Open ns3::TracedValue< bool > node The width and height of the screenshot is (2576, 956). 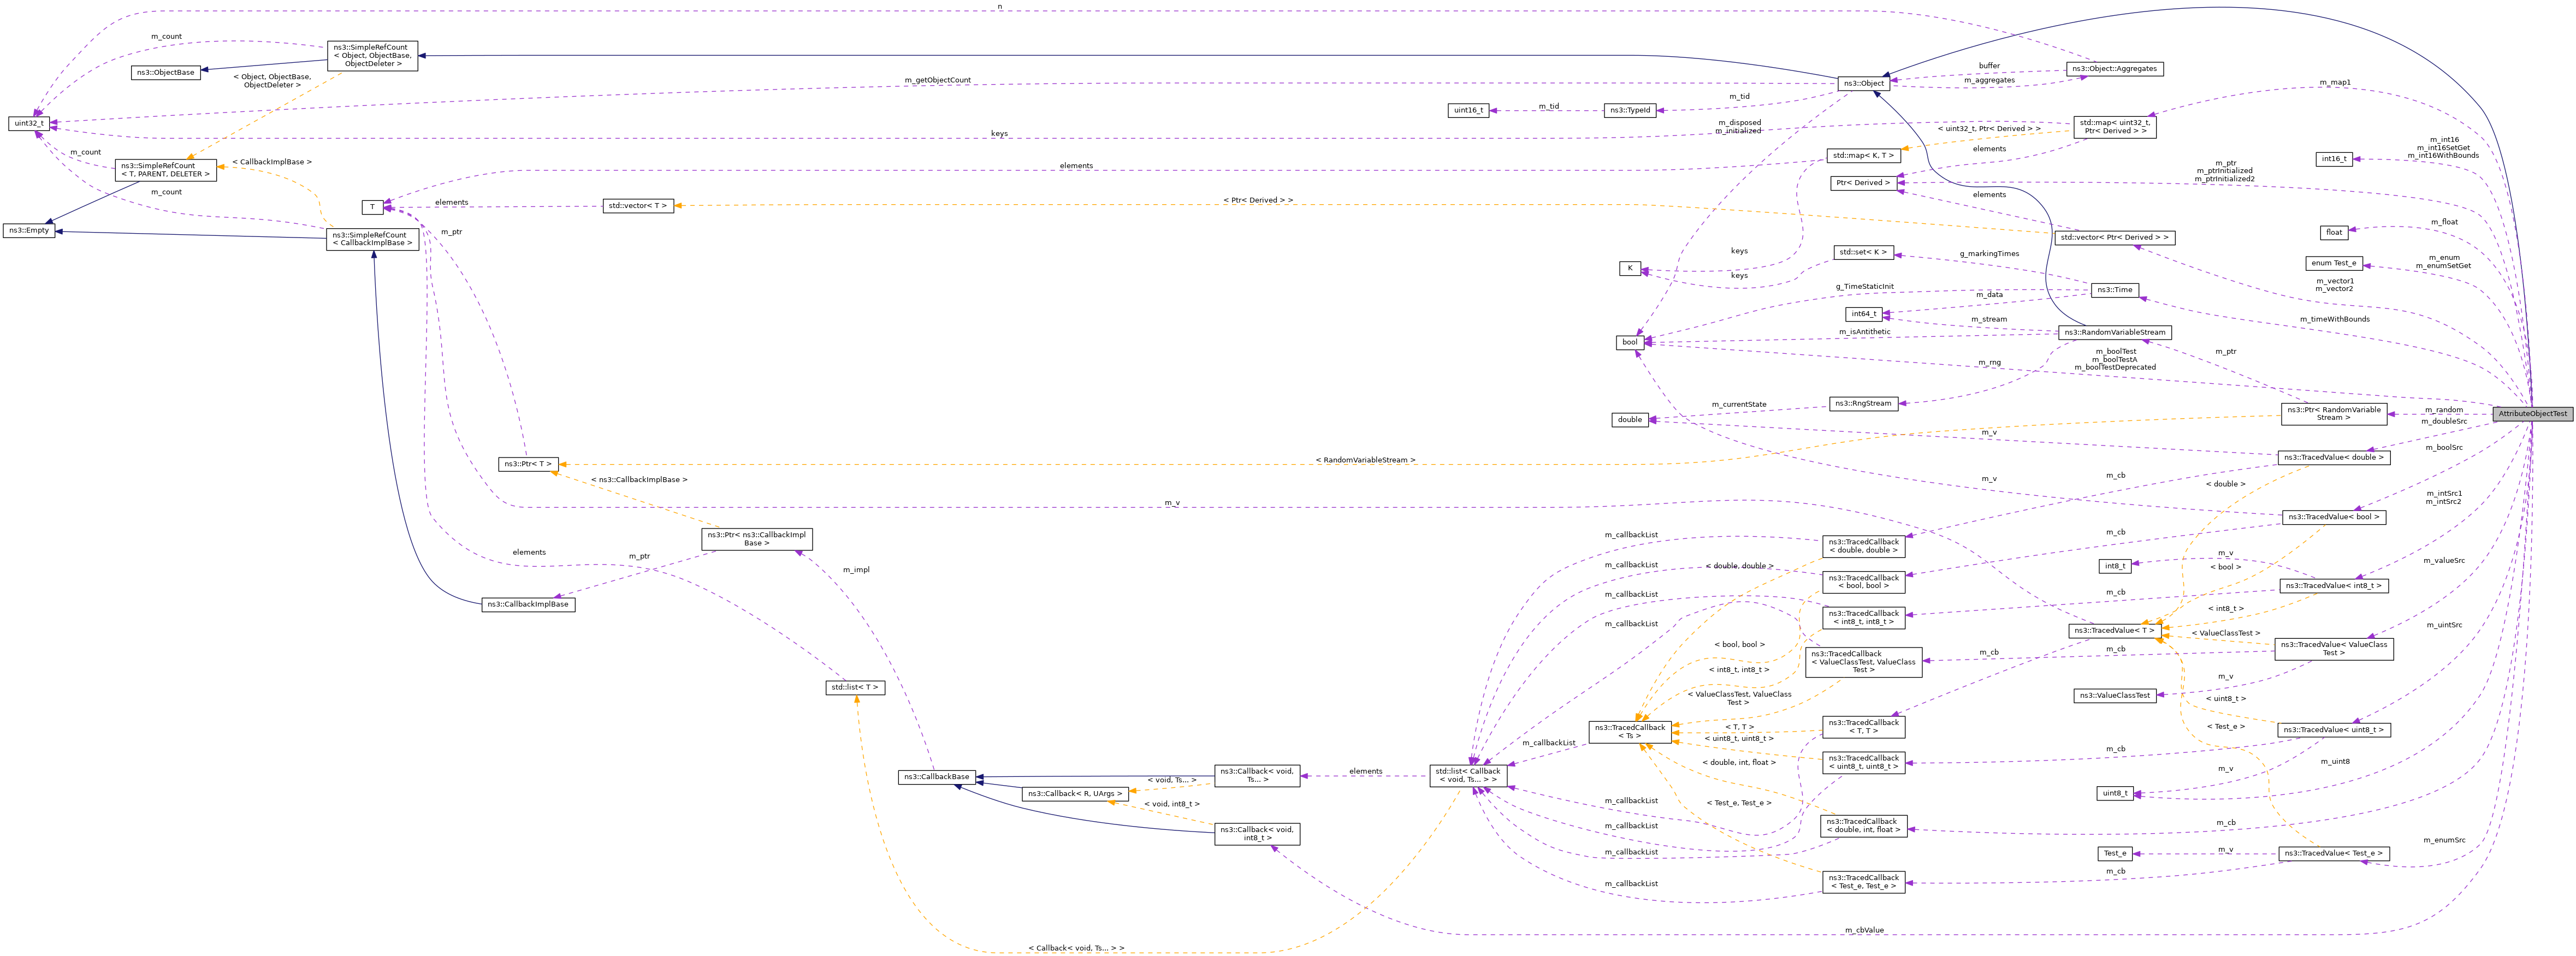point(2334,517)
